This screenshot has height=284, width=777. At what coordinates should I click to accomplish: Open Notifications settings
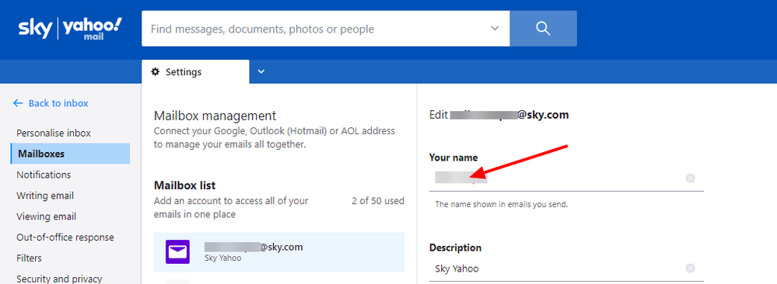coord(44,175)
